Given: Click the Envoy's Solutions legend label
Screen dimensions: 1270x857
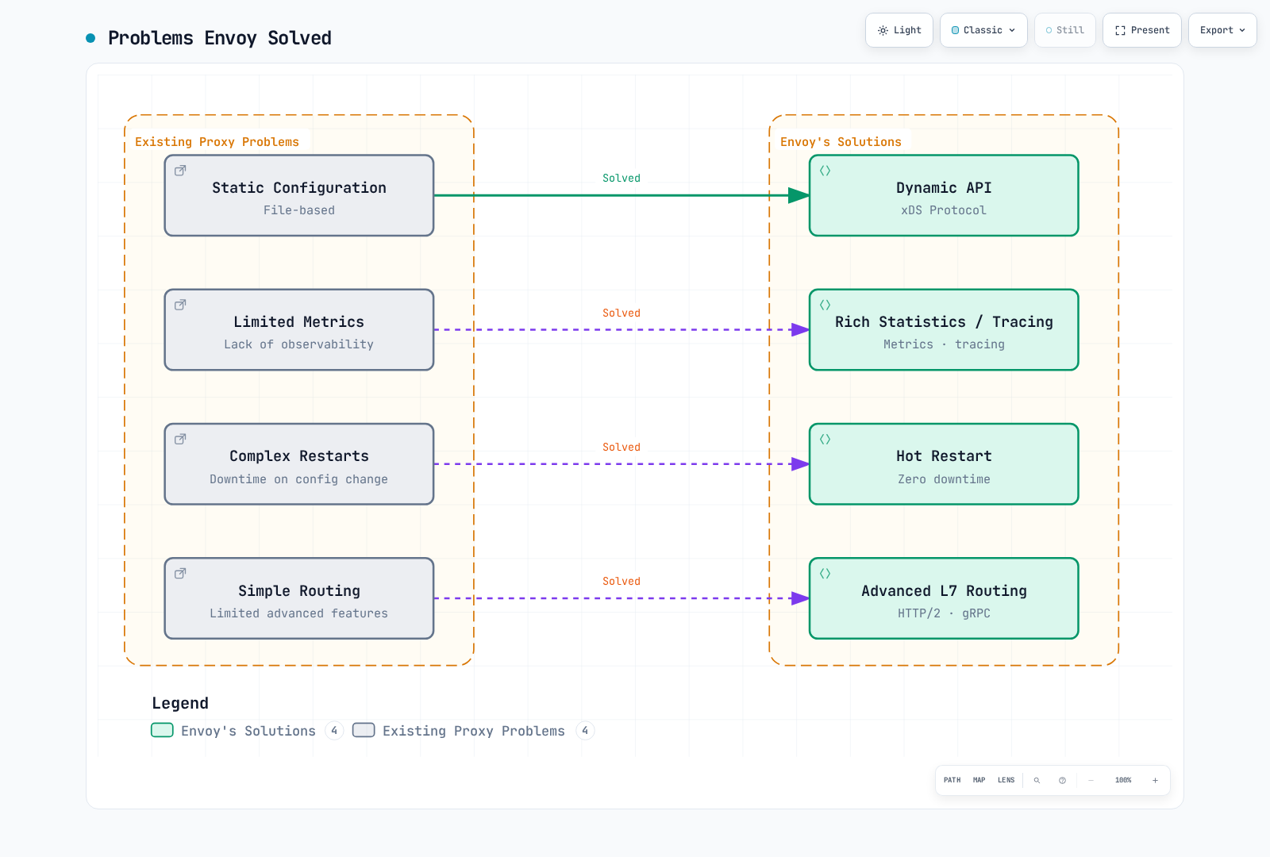Looking at the screenshot, I should 248,731.
